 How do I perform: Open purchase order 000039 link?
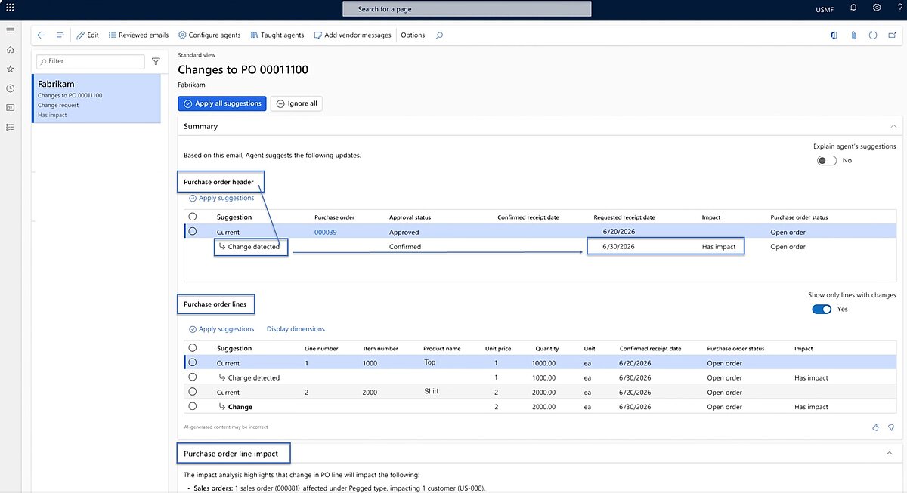coord(326,232)
